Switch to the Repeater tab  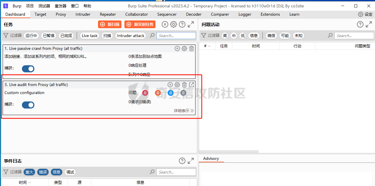tap(108, 14)
